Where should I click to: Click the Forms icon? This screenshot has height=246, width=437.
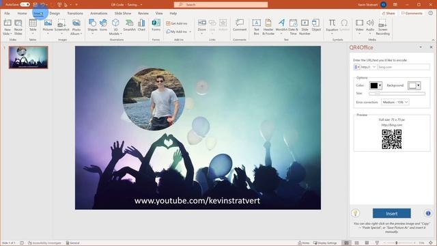[156, 25]
